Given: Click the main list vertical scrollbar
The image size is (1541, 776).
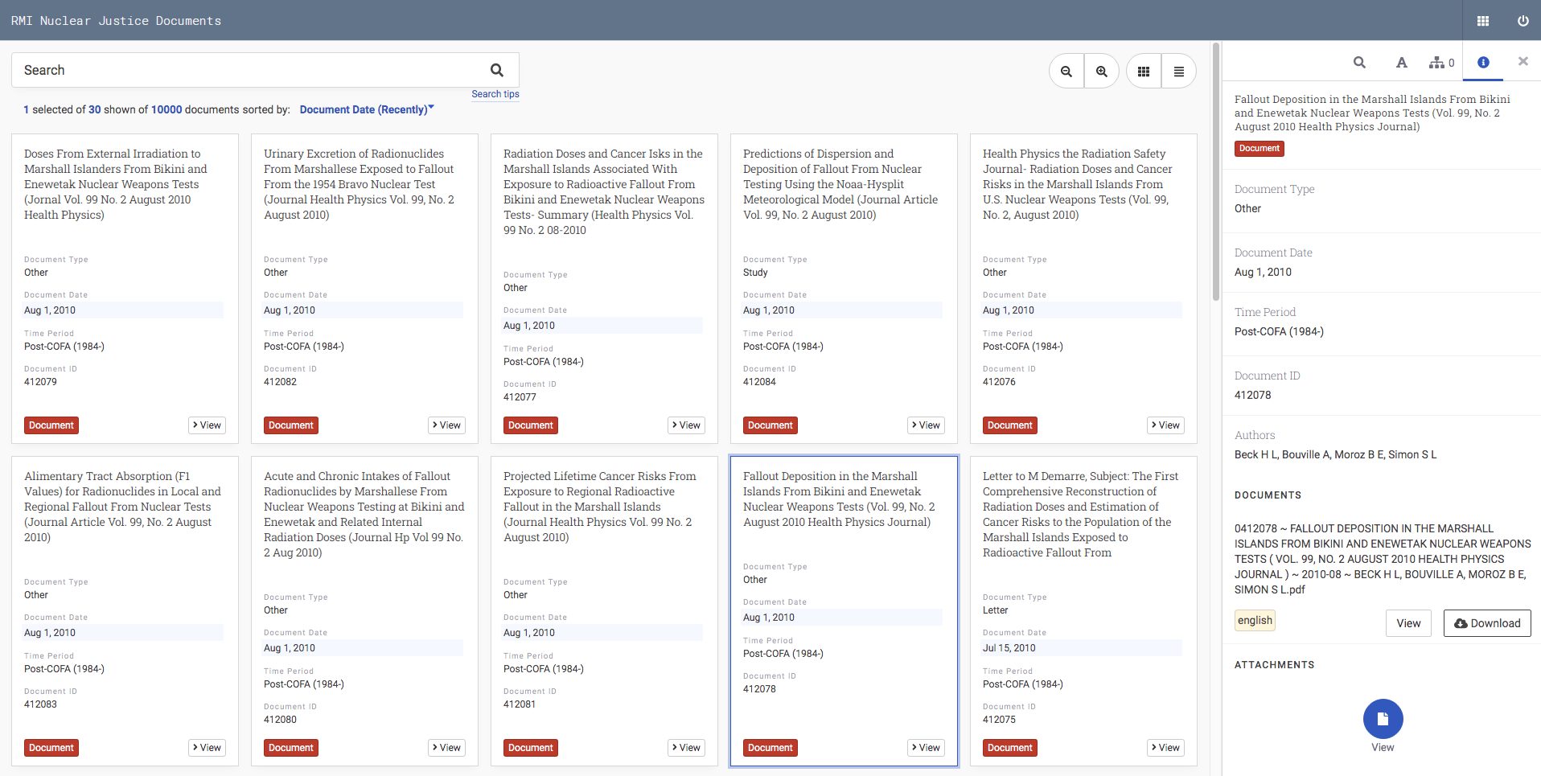Looking at the screenshot, I should (1215, 172).
